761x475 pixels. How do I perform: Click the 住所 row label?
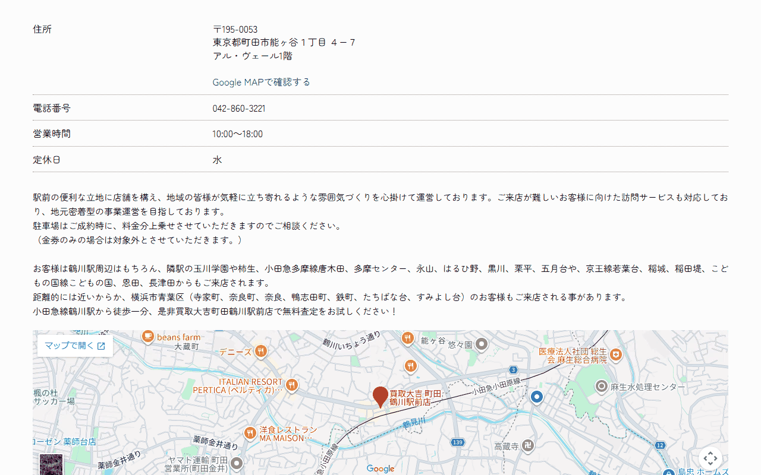click(42, 30)
